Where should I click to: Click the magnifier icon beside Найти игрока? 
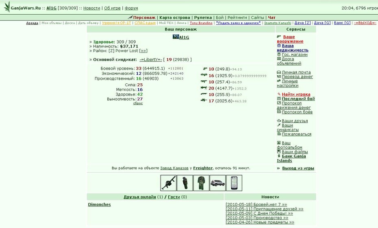(279, 94)
